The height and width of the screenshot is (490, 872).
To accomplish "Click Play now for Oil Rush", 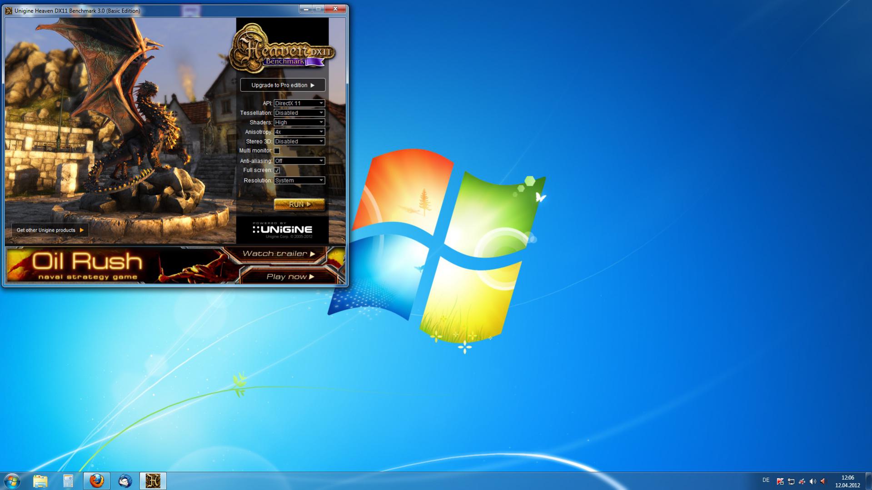I will 290,277.
